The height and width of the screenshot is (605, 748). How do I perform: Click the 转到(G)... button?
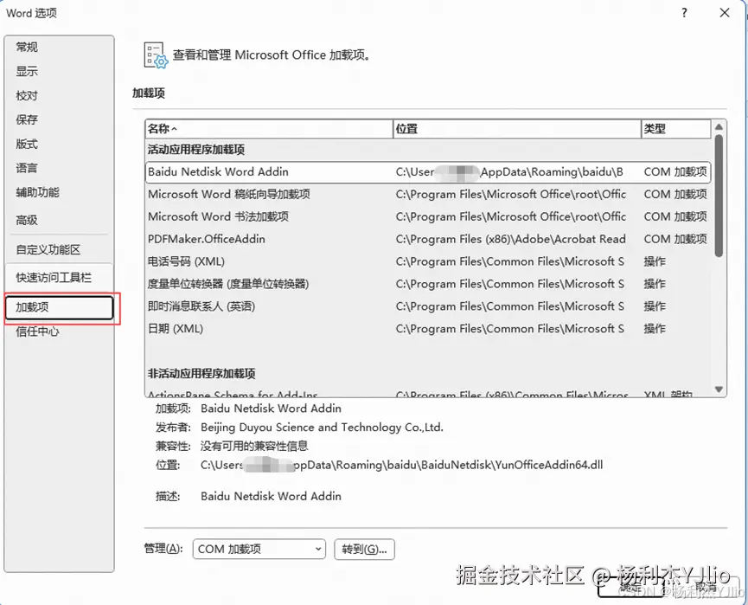[x=364, y=549]
